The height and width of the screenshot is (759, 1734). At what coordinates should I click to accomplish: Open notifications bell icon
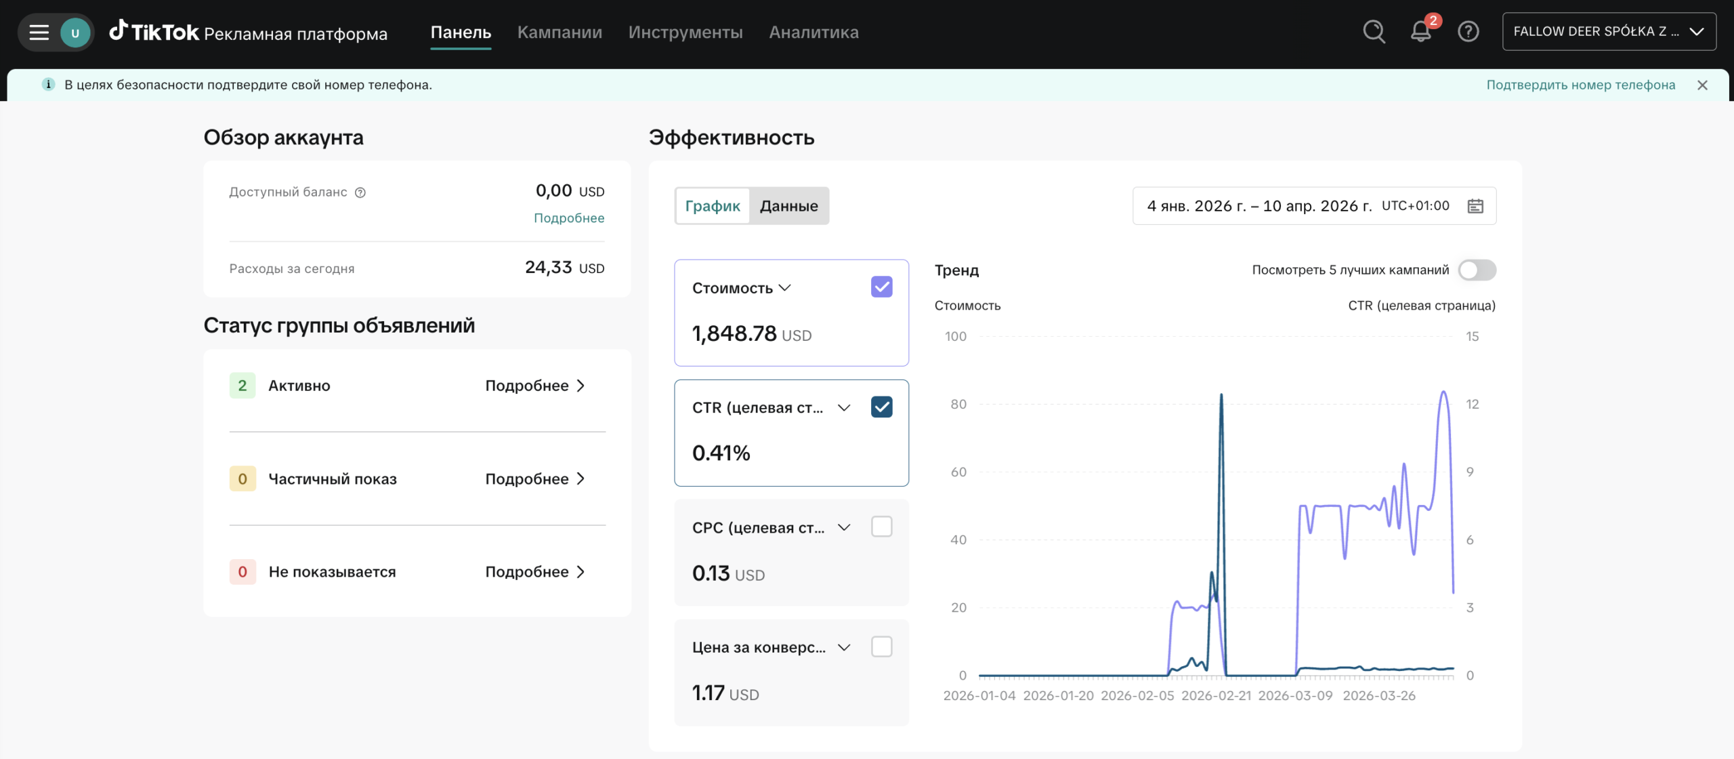[1420, 31]
